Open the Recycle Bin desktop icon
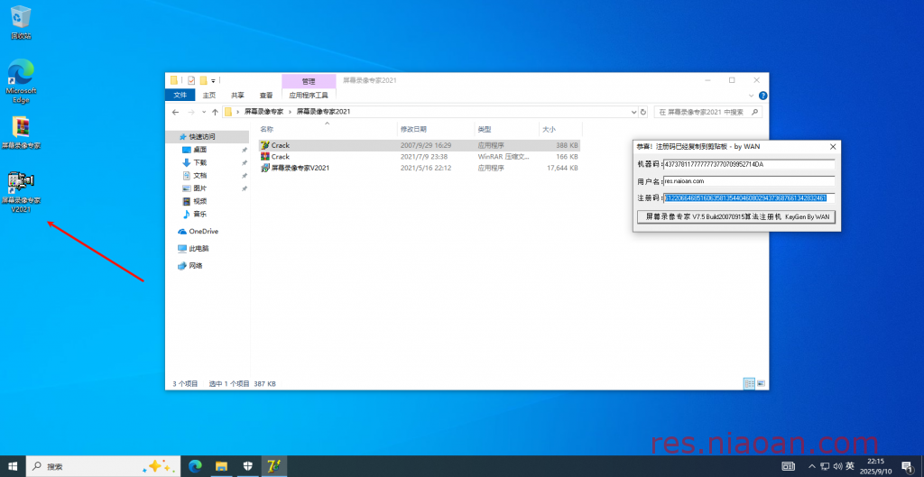This screenshot has width=924, height=477. [x=21, y=22]
